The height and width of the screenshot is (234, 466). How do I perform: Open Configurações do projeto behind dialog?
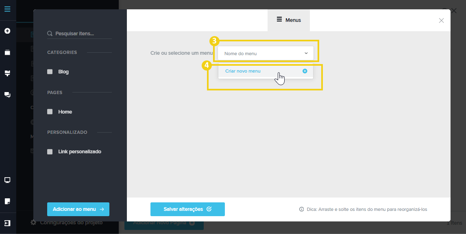(67, 222)
